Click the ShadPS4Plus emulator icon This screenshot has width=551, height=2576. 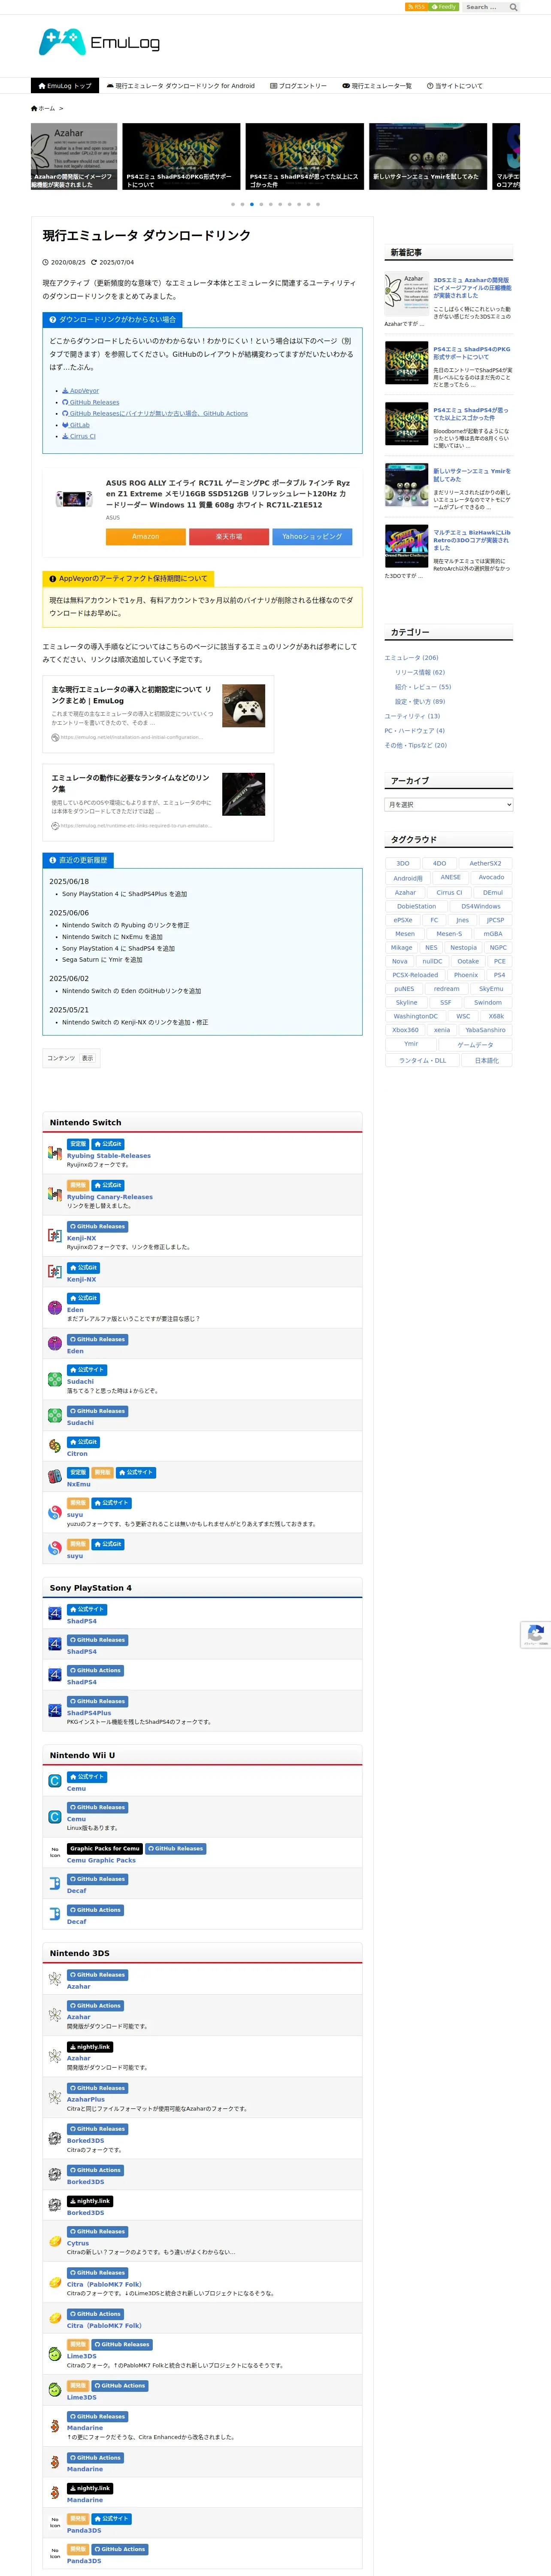coord(55,1710)
